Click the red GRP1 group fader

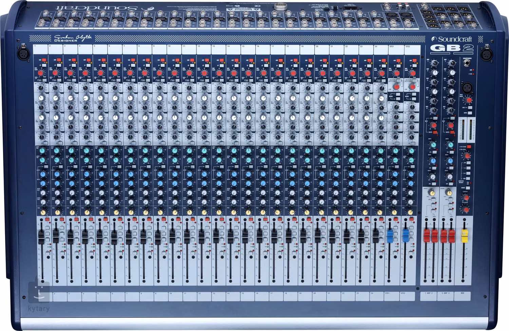pyautogui.click(x=427, y=236)
